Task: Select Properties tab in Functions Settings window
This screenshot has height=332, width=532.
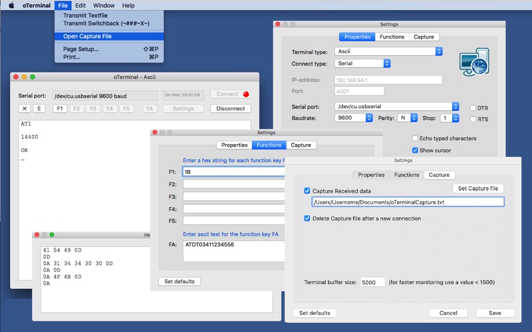Action: pos(235,145)
